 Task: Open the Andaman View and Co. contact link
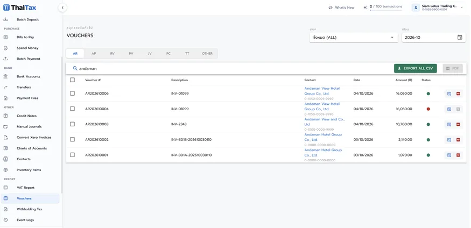click(325, 122)
